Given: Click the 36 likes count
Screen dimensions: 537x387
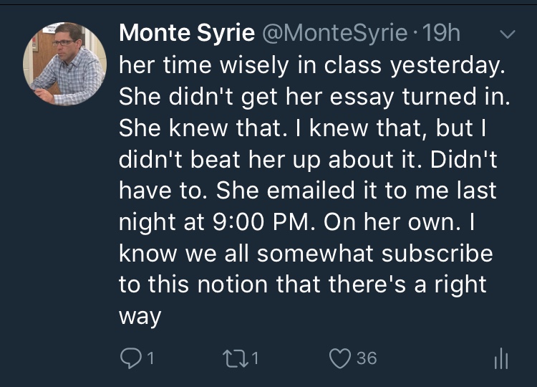Looking at the screenshot, I should (366, 358).
